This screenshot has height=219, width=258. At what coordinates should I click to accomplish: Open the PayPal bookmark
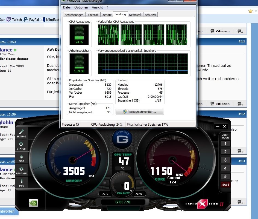31,20
